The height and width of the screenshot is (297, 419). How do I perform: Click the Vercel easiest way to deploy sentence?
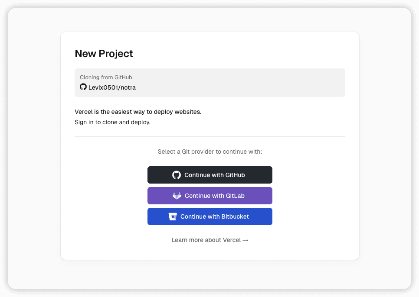pyautogui.click(x=138, y=112)
